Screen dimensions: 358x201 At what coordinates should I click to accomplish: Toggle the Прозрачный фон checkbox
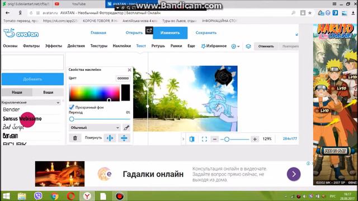[72, 107]
